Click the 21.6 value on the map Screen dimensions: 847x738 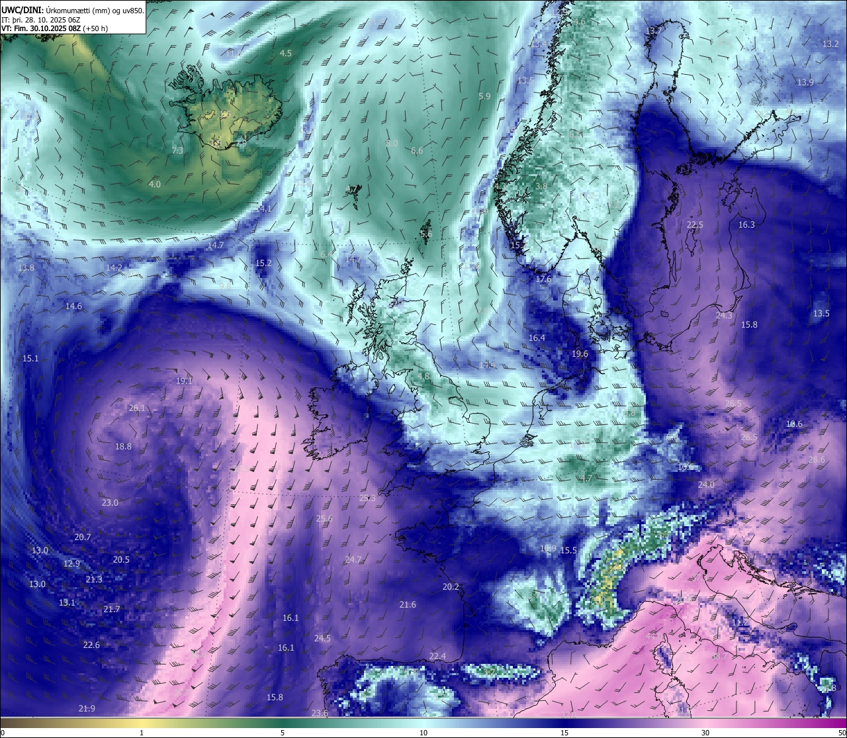click(408, 605)
